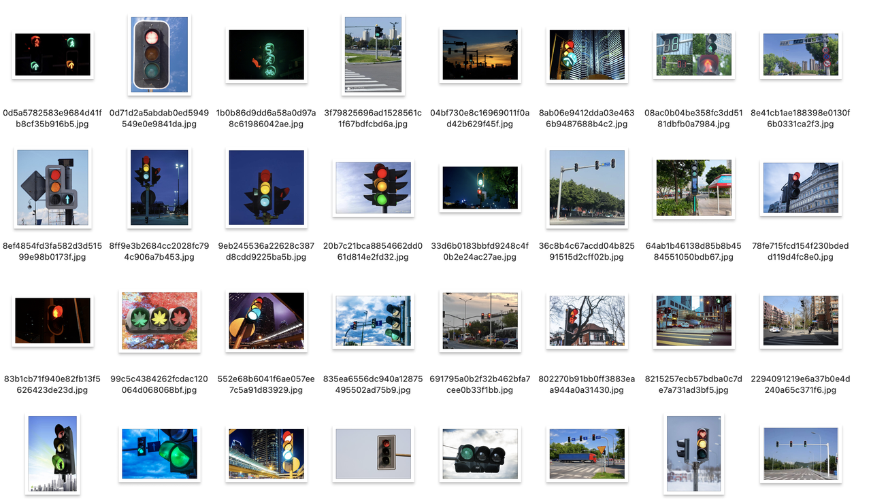Click thumbnail of file 20b7c21bca88…32.jpg
The image size is (871, 503).
click(x=373, y=188)
